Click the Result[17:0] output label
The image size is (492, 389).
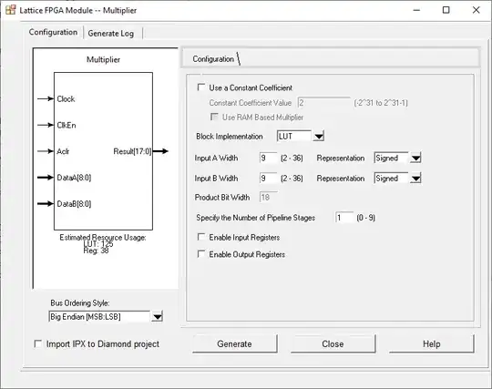point(132,151)
